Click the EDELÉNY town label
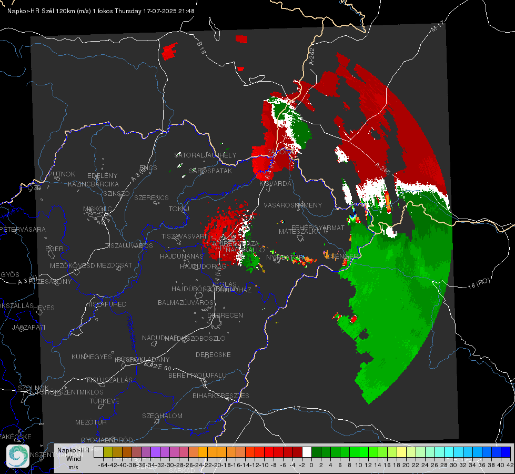 point(102,176)
